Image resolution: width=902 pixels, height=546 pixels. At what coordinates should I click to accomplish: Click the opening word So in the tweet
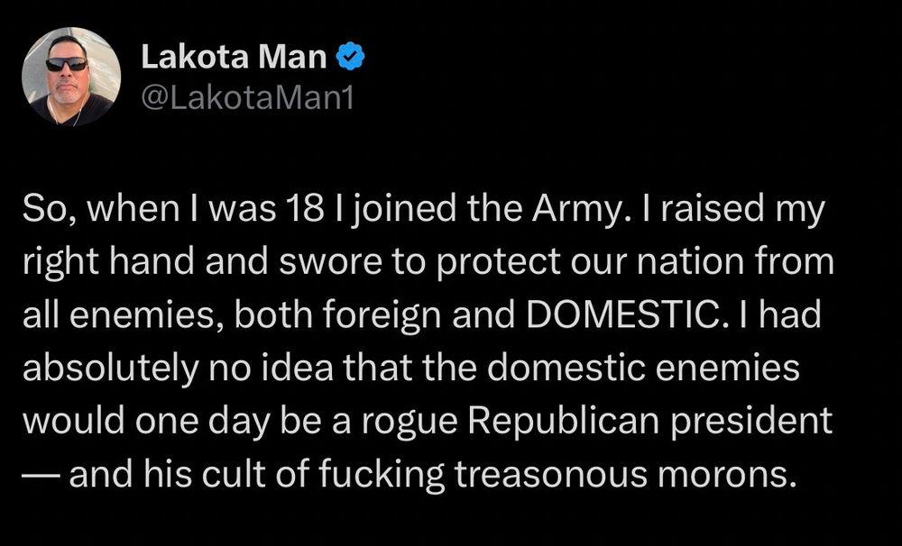47,209
